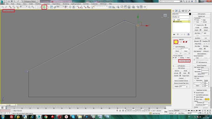Click the viewport ViewCube

point(165,16)
